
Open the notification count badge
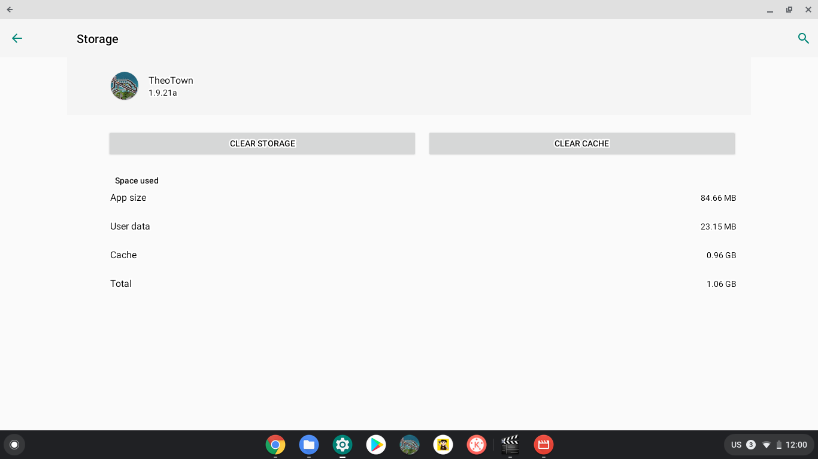pyautogui.click(x=751, y=445)
